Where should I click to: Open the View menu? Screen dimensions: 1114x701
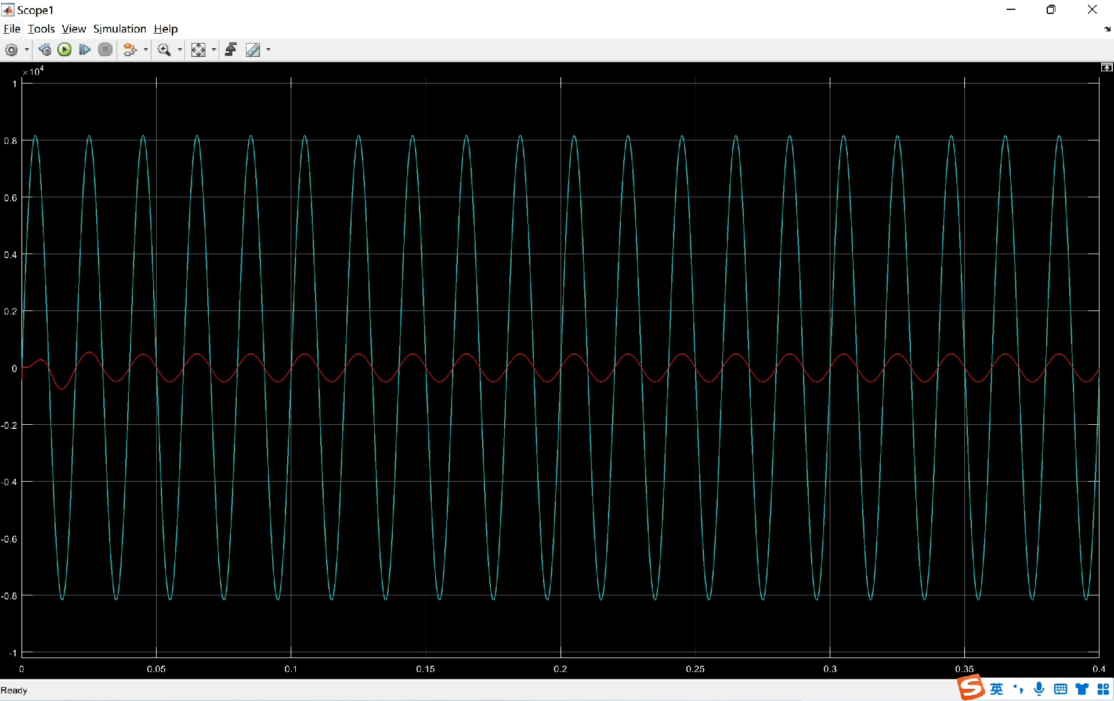[74, 29]
